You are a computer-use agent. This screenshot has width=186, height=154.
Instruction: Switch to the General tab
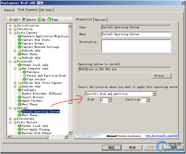(x=9, y=10)
